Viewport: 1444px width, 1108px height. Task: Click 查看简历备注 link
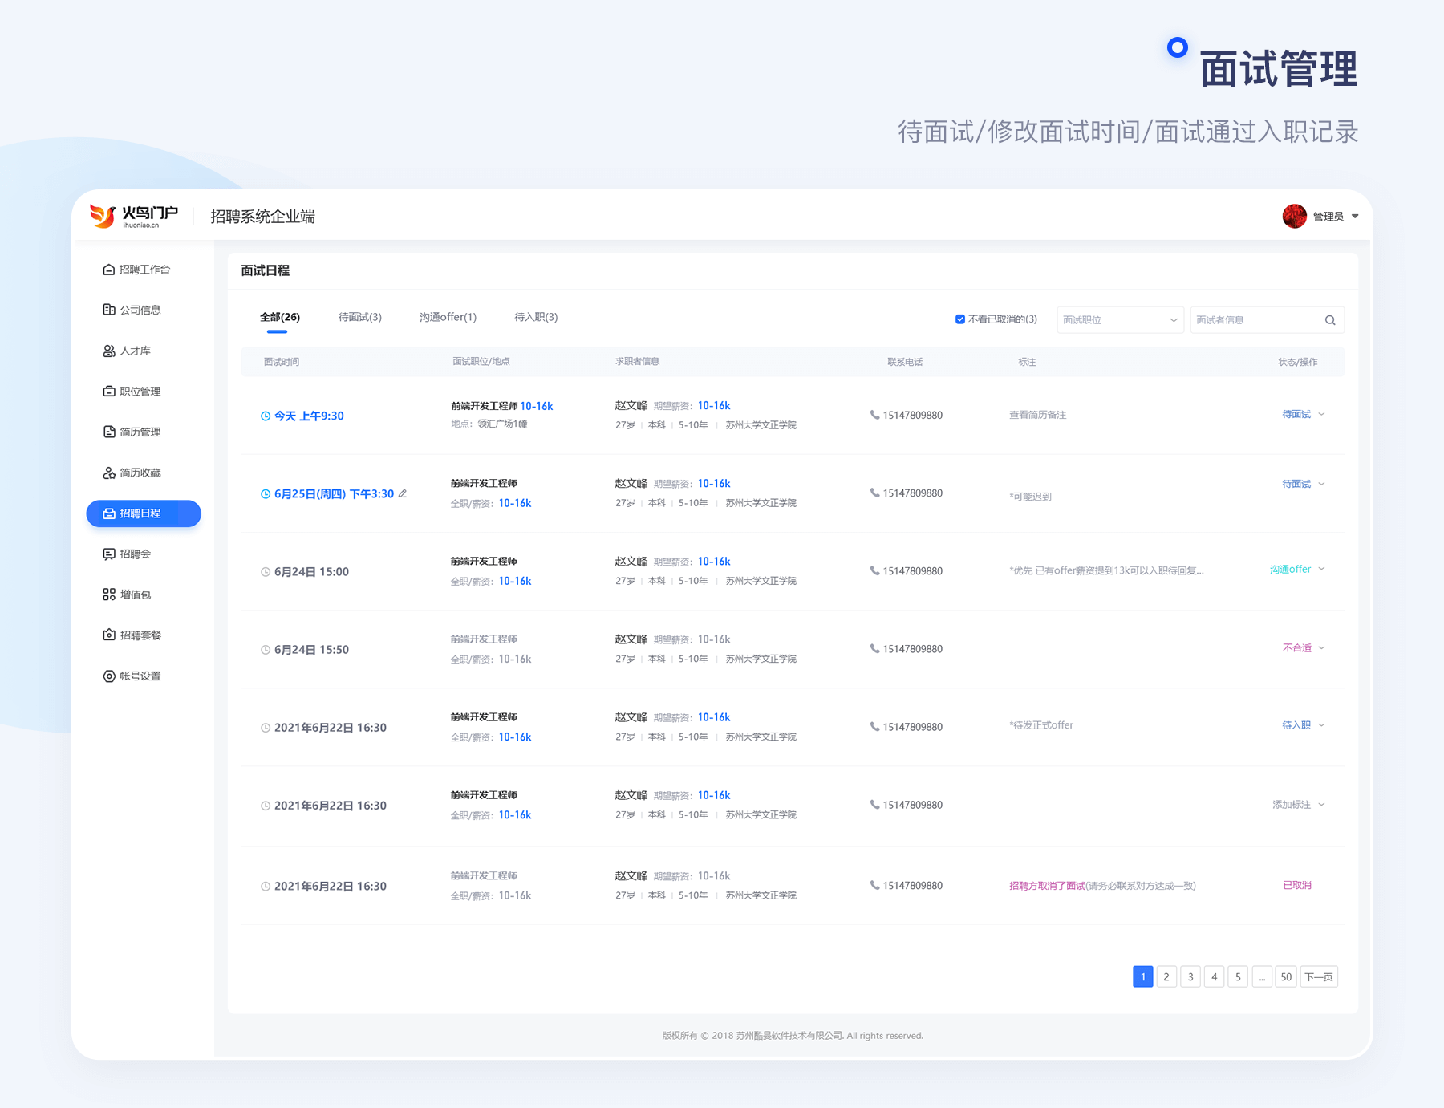pyautogui.click(x=1037, y=415)
